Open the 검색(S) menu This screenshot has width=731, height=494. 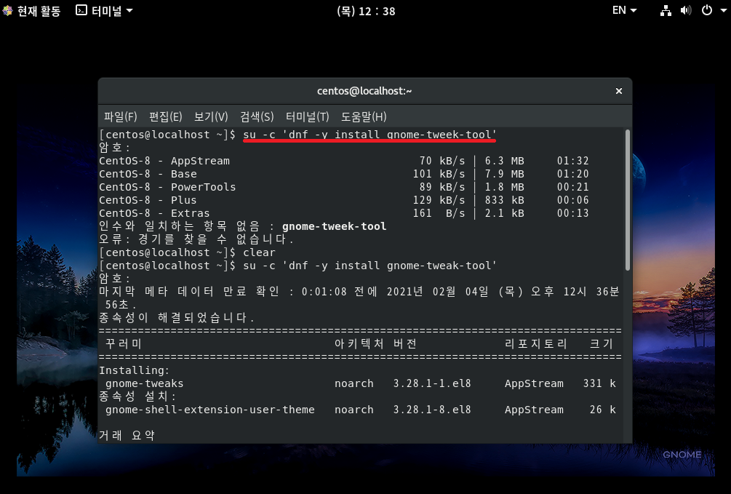point(257,116)
